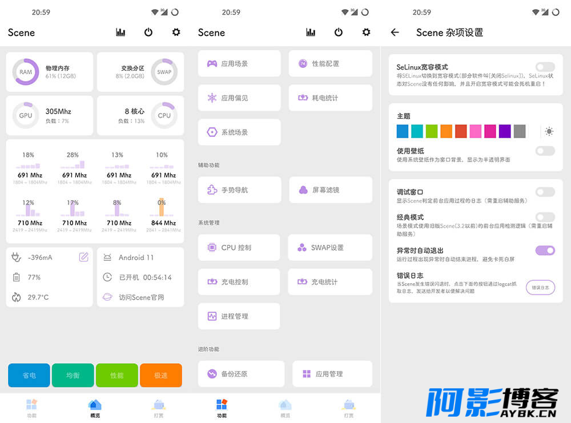The width and height of the screenshot is (571, 423).
Task: Tap the 28% core usage cell
Action: 74,168
